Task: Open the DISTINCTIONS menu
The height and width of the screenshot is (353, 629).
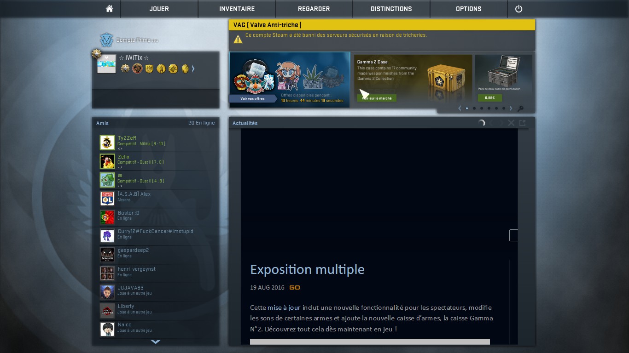Action: coord(391,9)
